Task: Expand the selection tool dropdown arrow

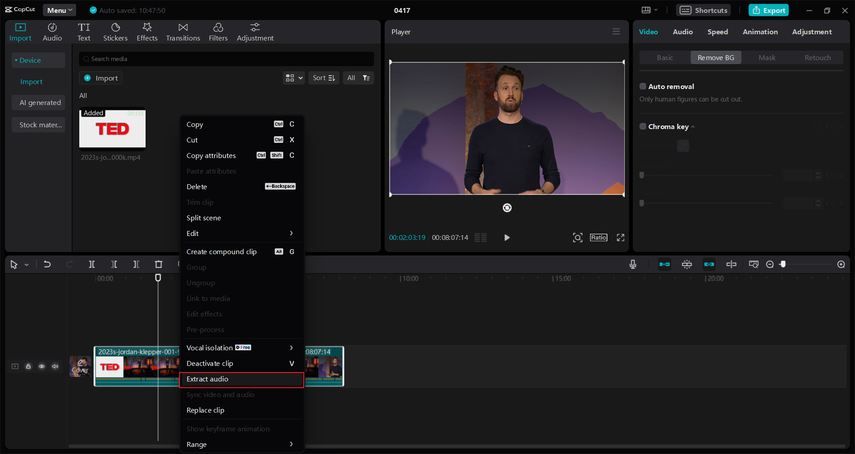Action: click(26, 264)
